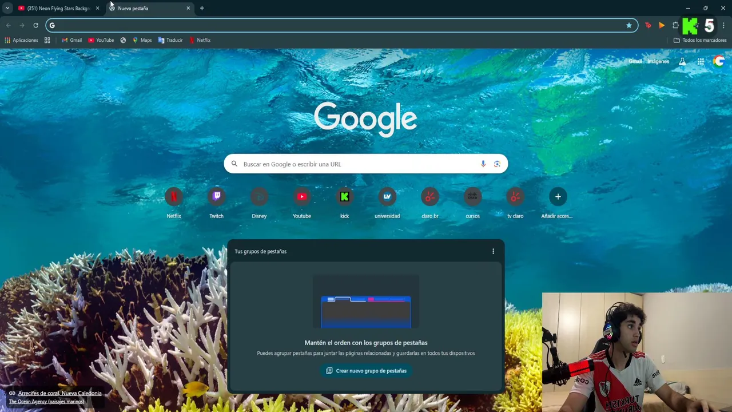
Task: Open the globe bookmark icon
Action: click(x=123, y=40)
